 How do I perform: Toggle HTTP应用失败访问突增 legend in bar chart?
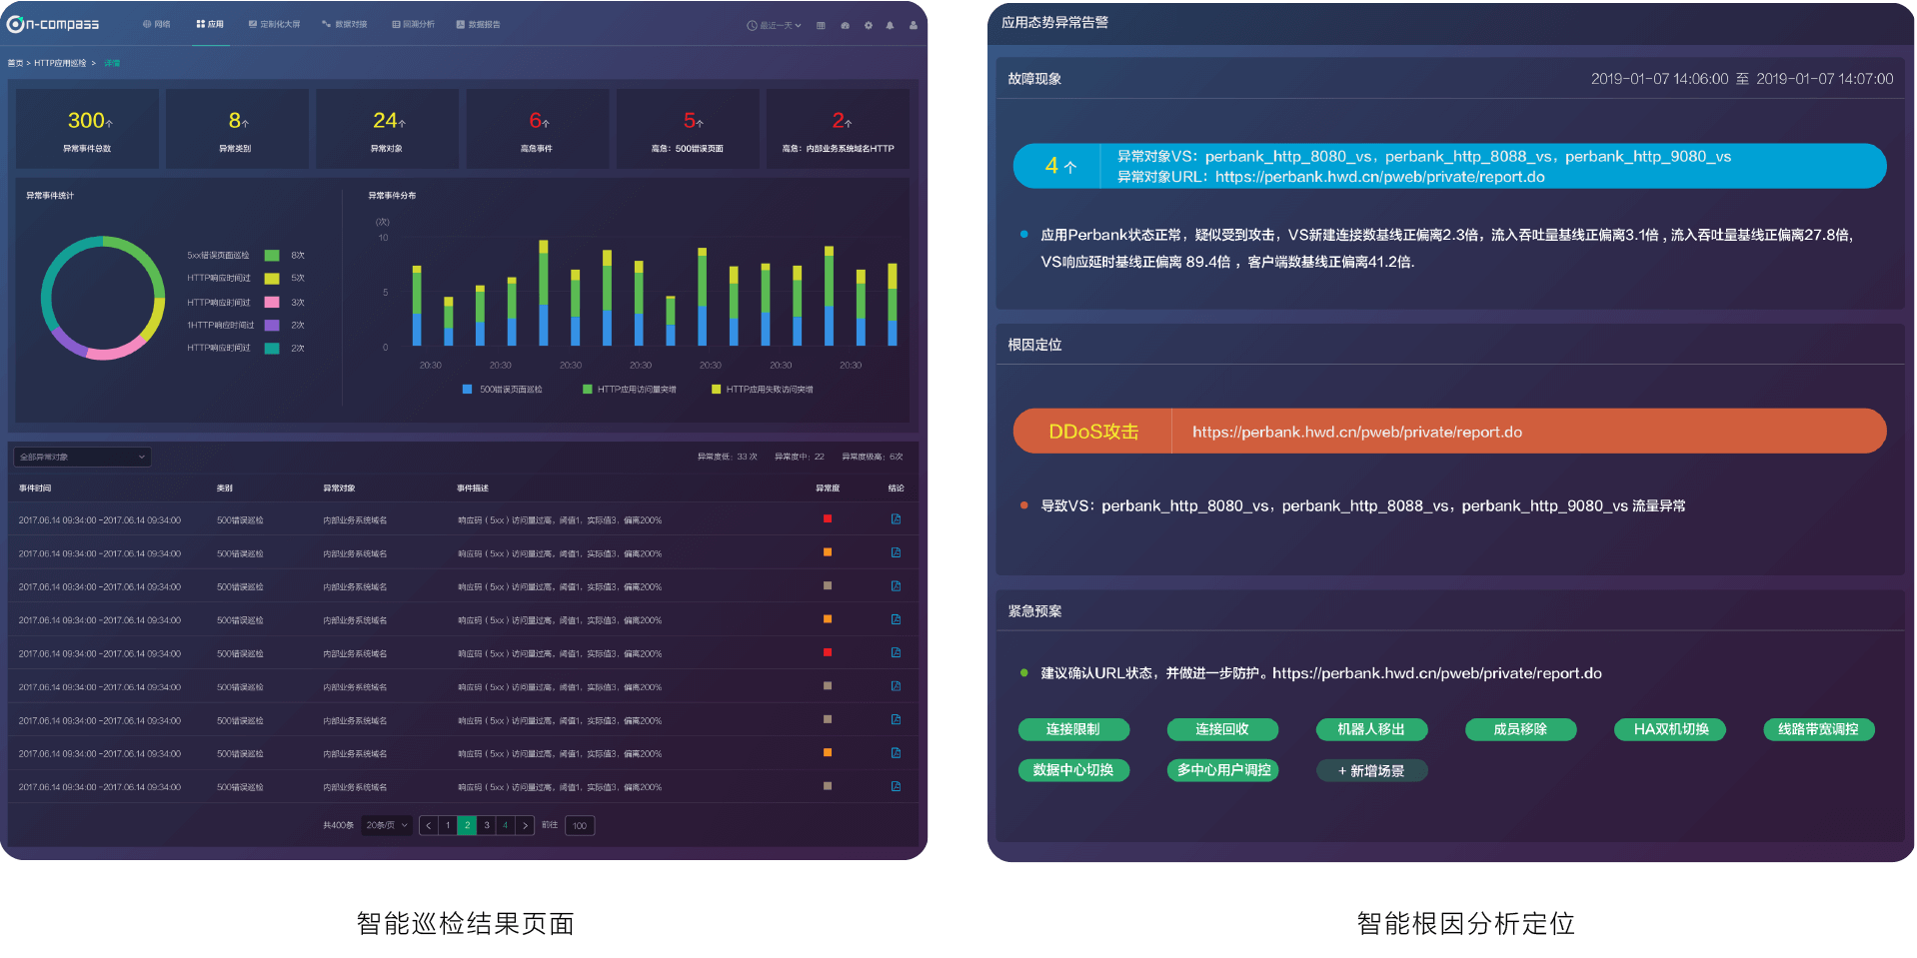coord(762,390)
